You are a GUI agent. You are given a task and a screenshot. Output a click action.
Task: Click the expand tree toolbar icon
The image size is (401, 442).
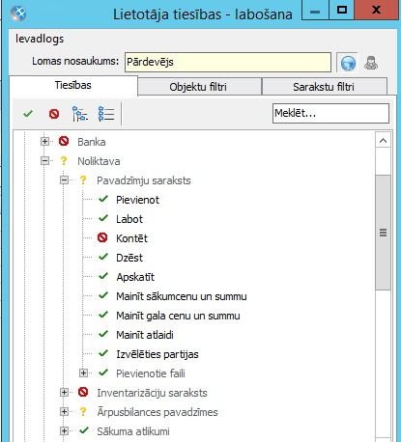80,114
